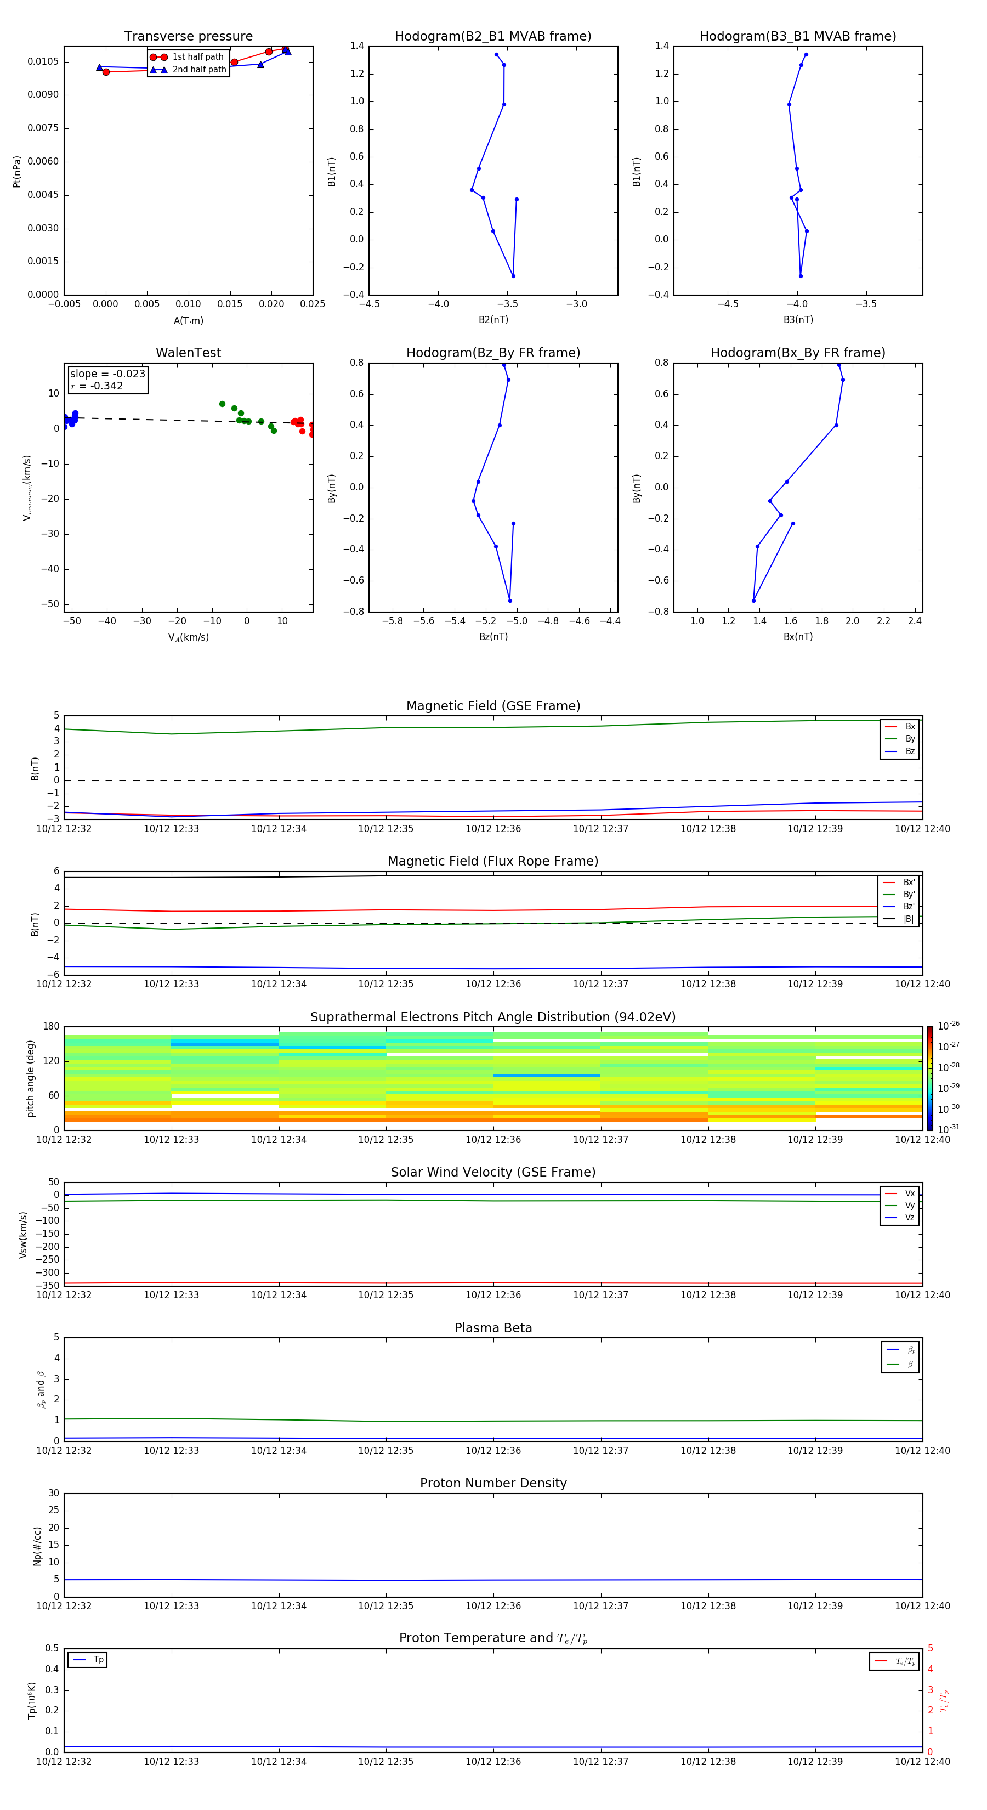The width and height of the screenshot is (987, 1810).
Task: Click the 'Bx(nT)' x-axis label
Action: click(x=798, y=637)
